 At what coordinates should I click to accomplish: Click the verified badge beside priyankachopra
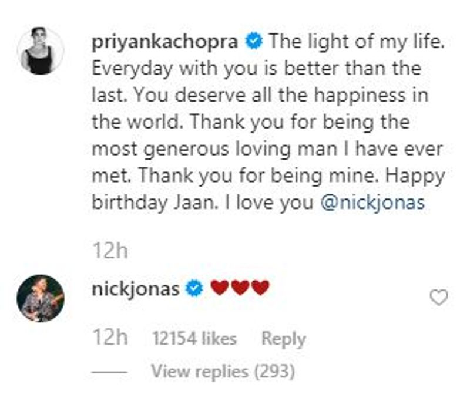(253, 43)
